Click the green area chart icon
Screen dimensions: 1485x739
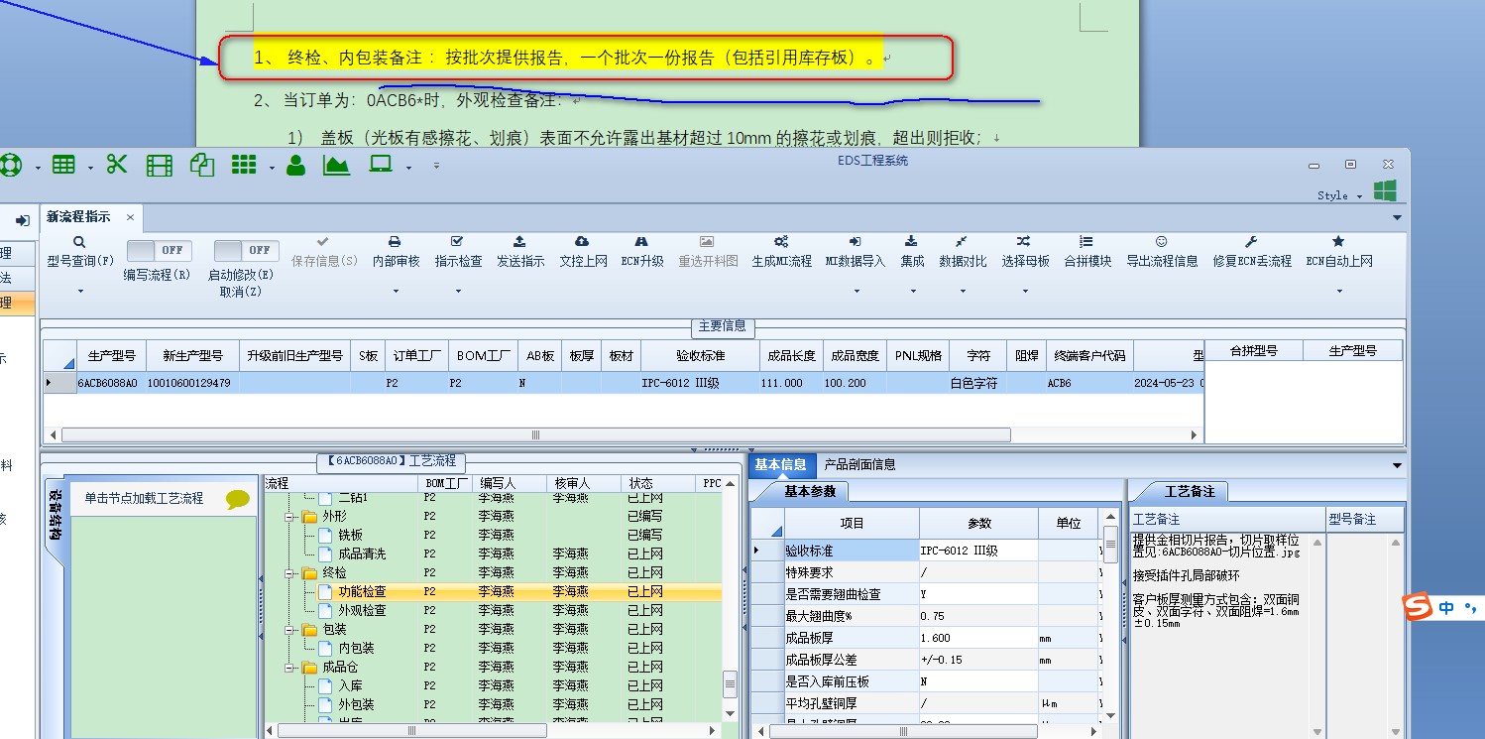pos(336,165)
